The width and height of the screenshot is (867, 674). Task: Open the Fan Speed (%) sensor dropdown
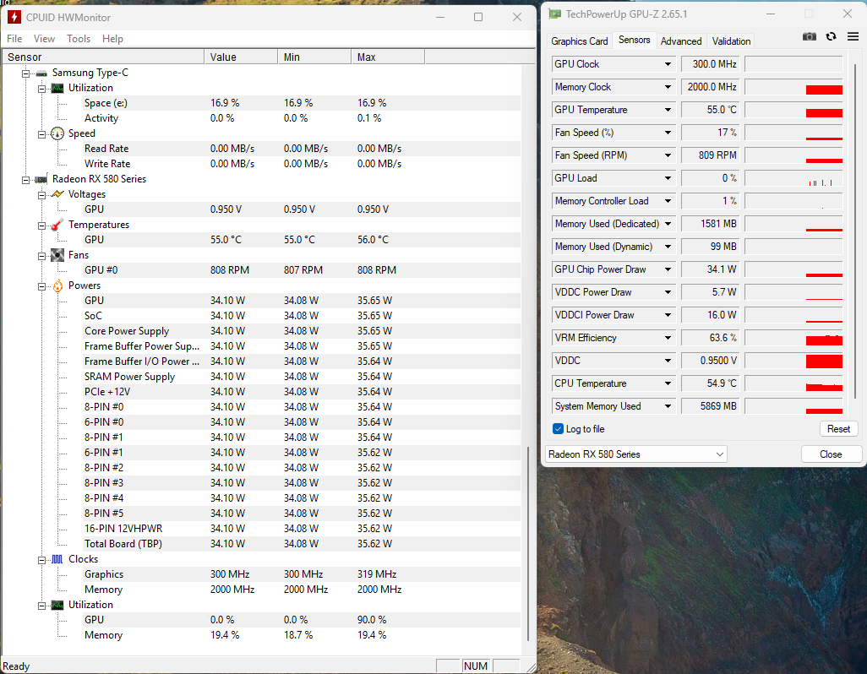(668, 133)
